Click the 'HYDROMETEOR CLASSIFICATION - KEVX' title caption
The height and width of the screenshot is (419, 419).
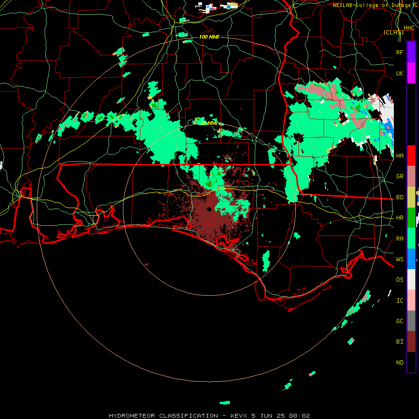[179, 416]
